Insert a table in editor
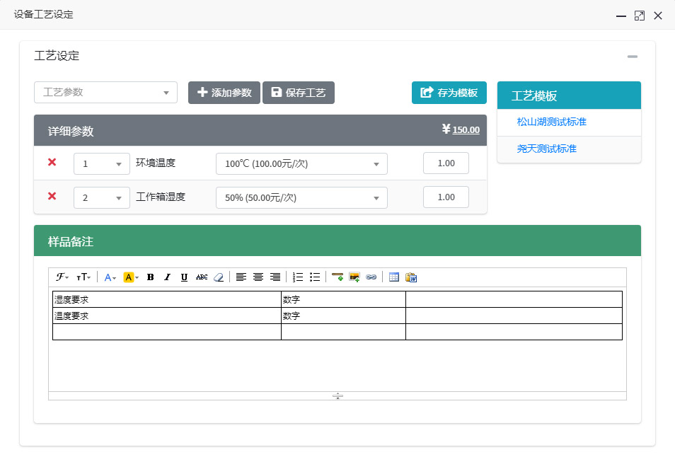 pyautogui.click(x=394, y=277)
